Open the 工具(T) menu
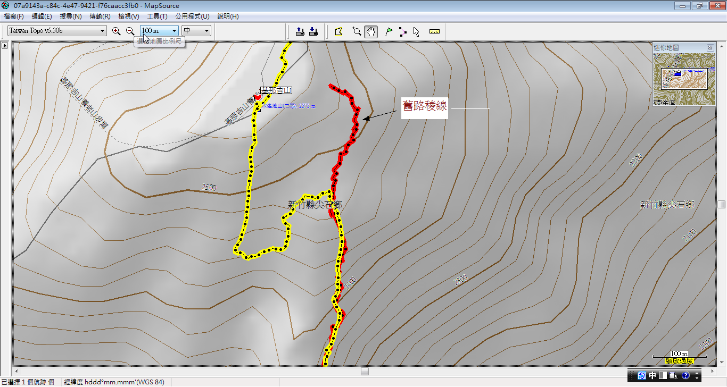The height and width of the screenshot is (387, 727). coord(157,16)
